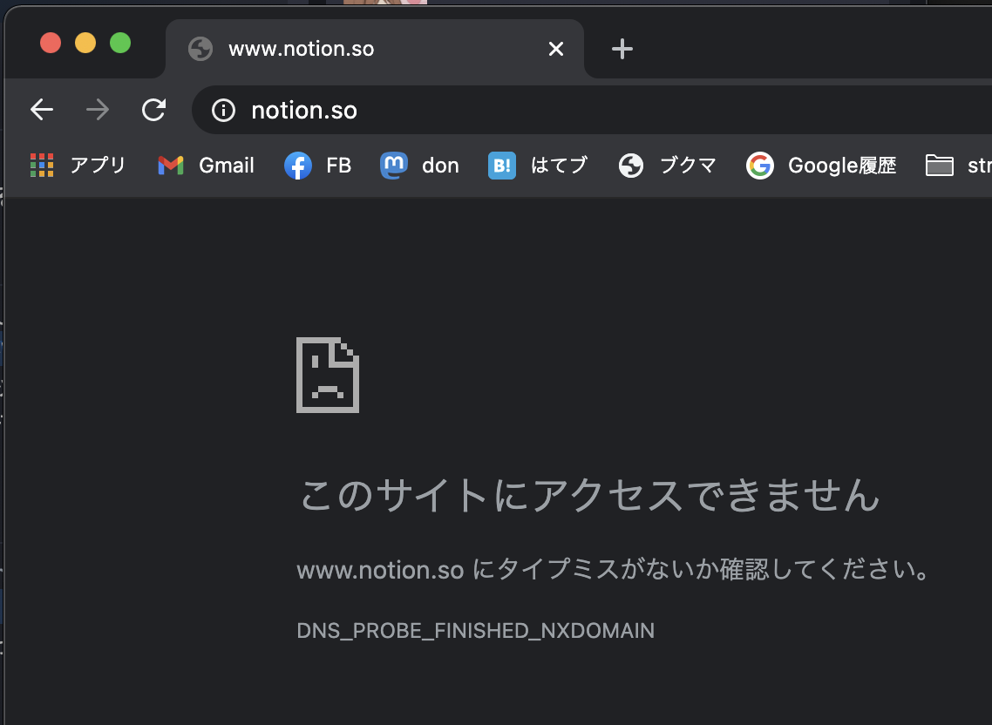Reload the notion.so page
The height and width of the screenshot is (725, 992).
(153, 110)
